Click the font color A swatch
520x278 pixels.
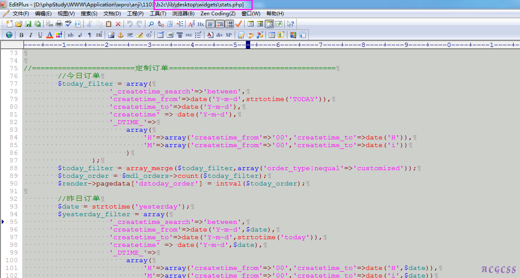tap(50, 35)
